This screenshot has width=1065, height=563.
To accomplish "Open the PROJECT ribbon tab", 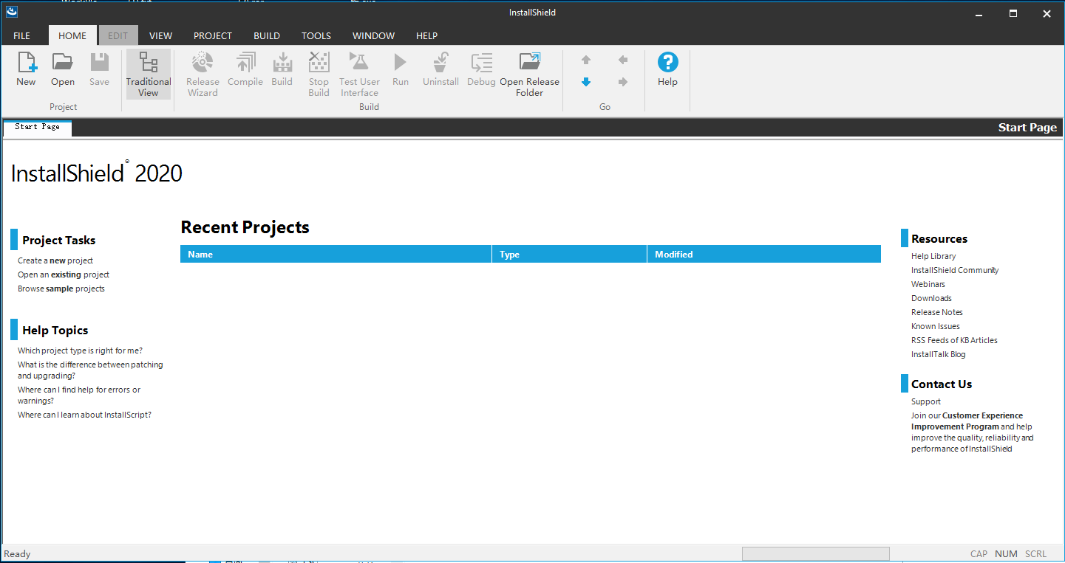I will click(x=213, y=35).
